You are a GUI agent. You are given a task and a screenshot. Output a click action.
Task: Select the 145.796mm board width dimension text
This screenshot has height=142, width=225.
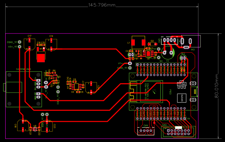tap(102, 5)
